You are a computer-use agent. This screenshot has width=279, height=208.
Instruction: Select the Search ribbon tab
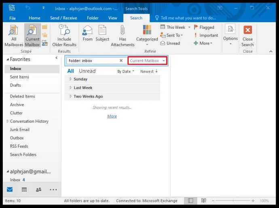pos(136,18)
